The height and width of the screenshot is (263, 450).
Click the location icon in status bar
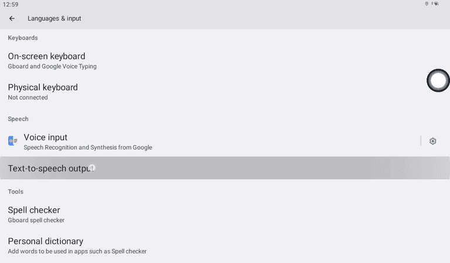[x=427, y=4]
